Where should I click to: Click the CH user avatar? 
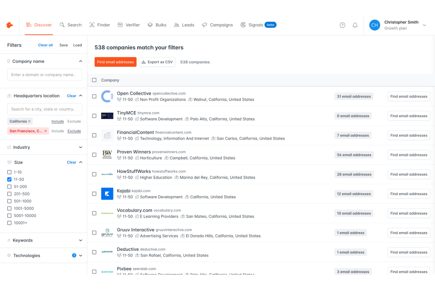coord(375,25)
